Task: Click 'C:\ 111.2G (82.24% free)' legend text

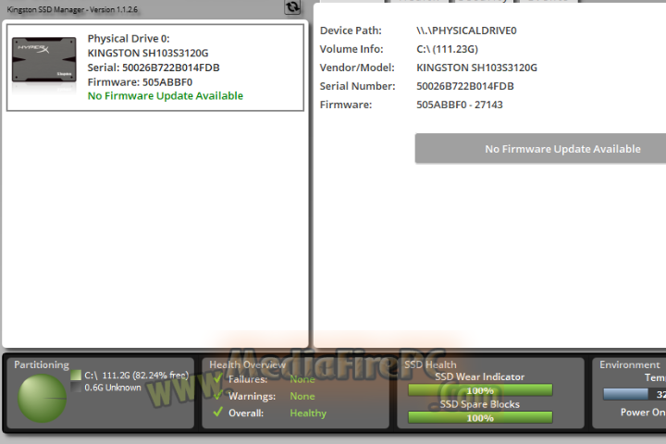Action: [x=136, y=376]
